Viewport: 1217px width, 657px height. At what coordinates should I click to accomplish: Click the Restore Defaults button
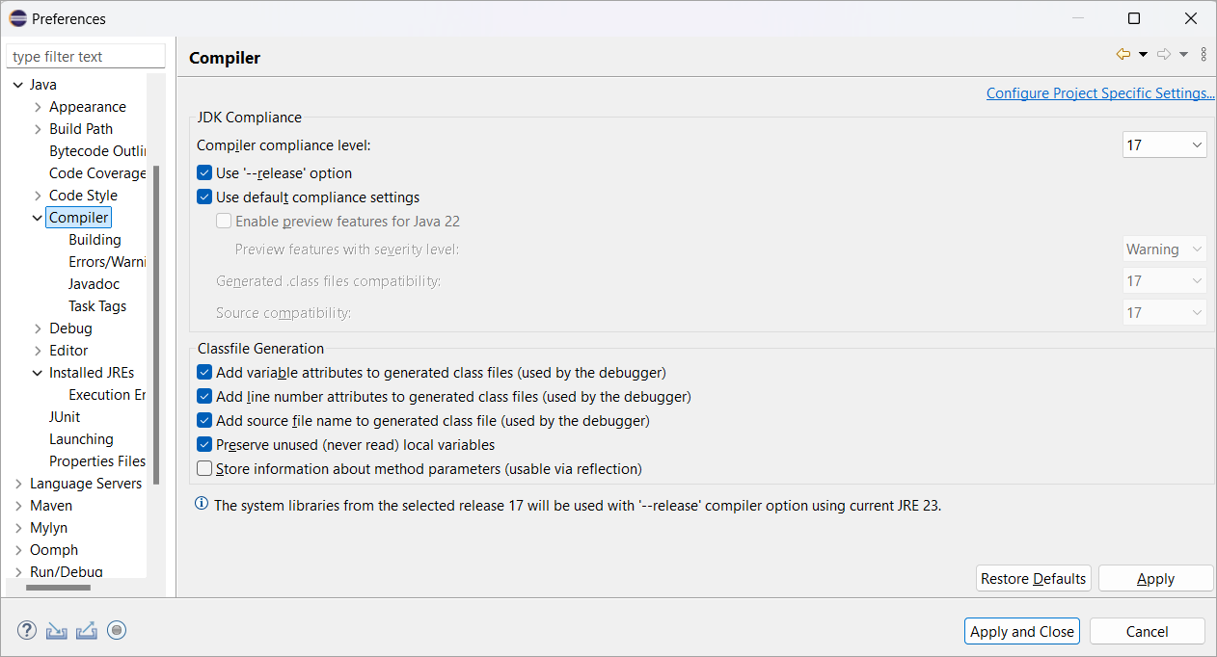(x=1033, y=578)
